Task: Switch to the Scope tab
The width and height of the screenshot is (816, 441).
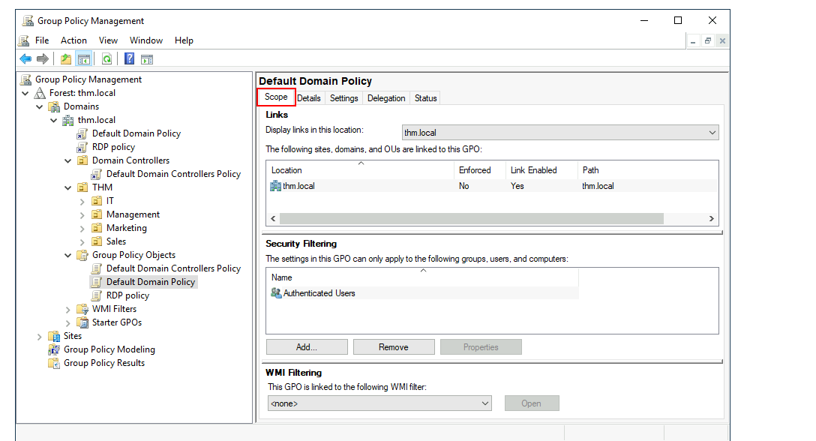Action: (276, 97)
